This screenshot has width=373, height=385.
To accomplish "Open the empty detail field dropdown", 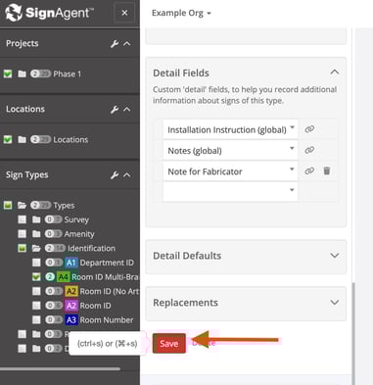I will pyautogui.click(x=230, y=192).
